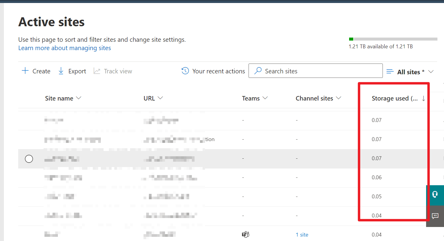Click the Storage used sort arrow

click(423, 98)
